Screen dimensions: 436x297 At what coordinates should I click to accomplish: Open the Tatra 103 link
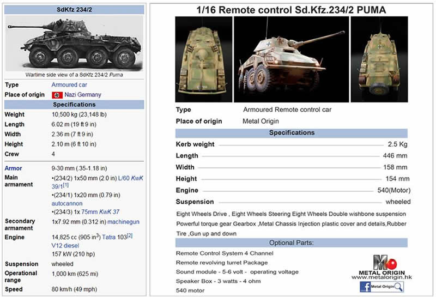click(x=114, y=238)
